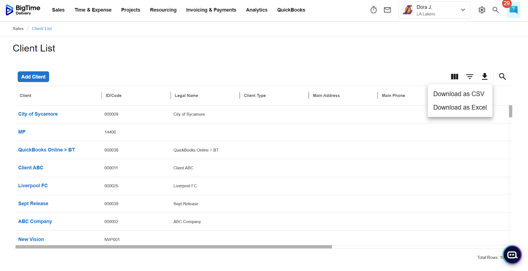
Task: Select Download as CSV
Action: coord(459,94)
